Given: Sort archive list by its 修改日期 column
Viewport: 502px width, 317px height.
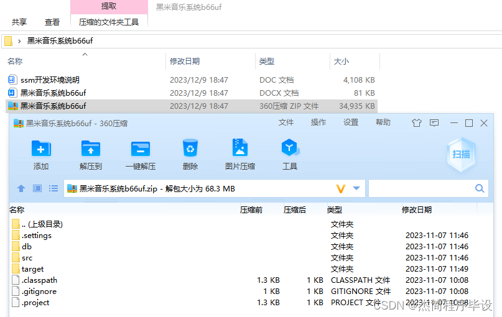Looking at the screenshot, I should point(417,210).
